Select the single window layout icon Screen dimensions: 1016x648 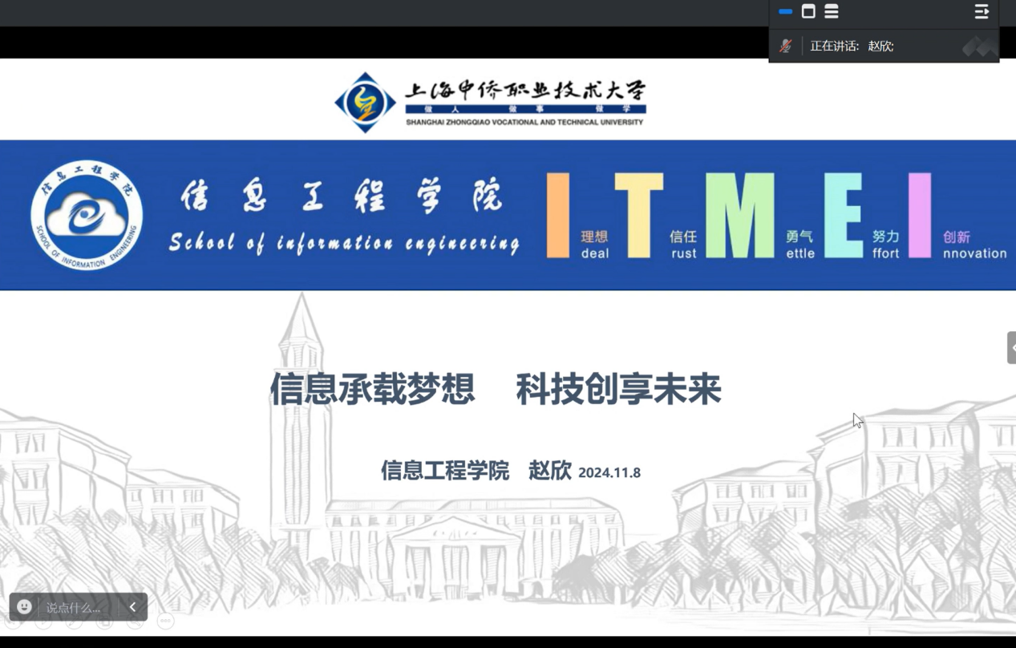808,11
